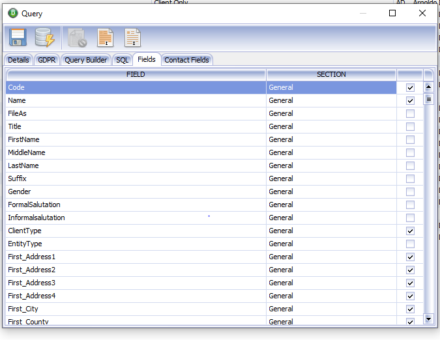Click the floppy disk Save icon
Screen dimensions: 440x340
click(18, 37)
